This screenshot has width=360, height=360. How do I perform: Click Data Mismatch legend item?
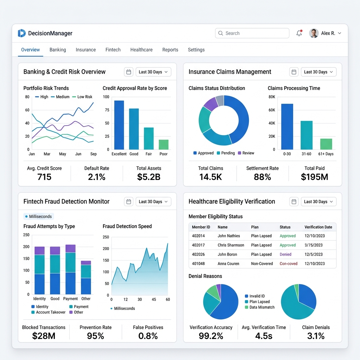coord(260,307)
